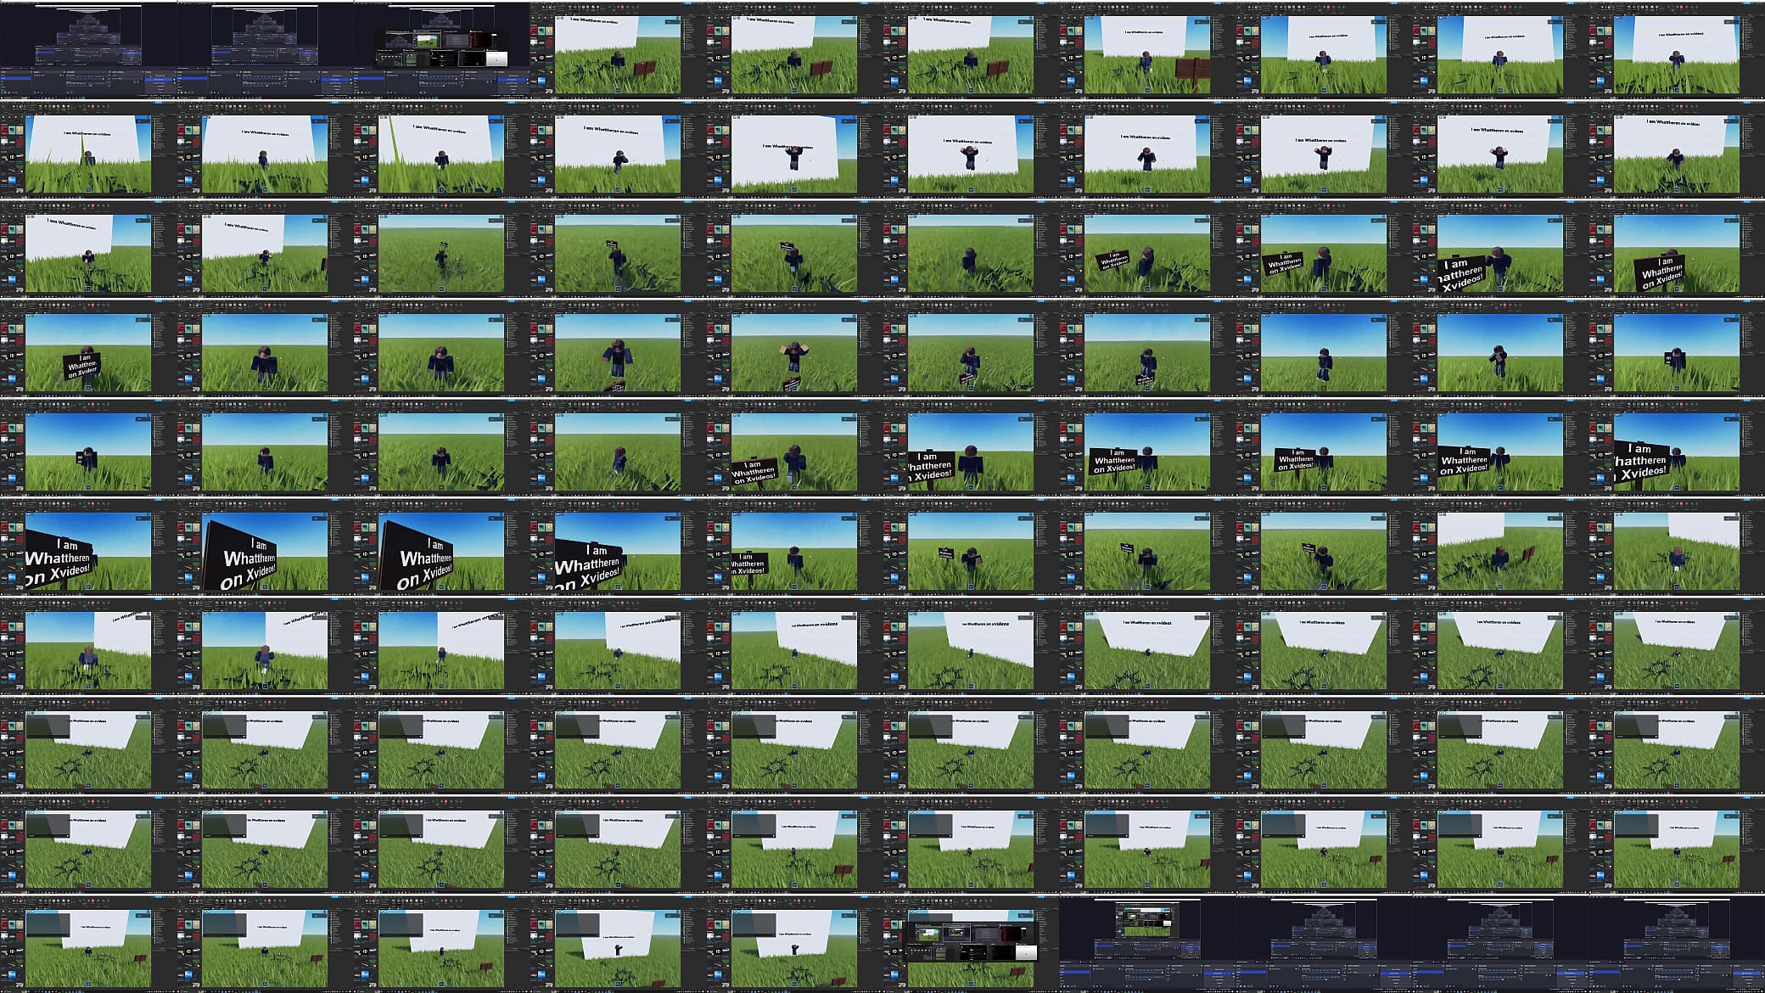Screen dimensions: 1765x993
Task: Click the very first OBS thumbnail
Action: point(88,48)
